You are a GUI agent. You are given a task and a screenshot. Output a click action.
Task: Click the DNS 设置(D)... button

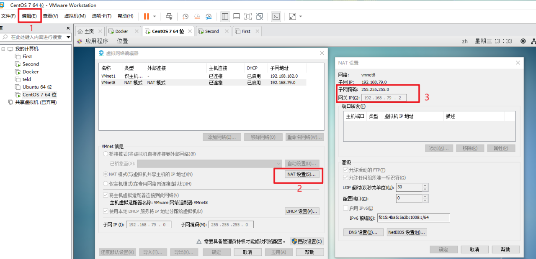pos(363,232)
